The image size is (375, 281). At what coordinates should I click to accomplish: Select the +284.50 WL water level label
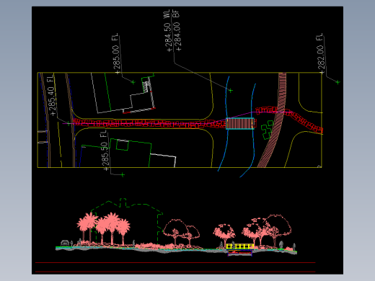pyautogui.click(x=167, y=30)
